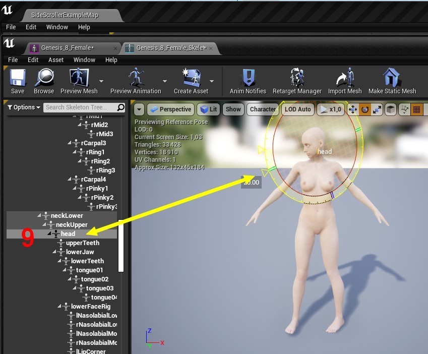Select the rRing2 bone

101,161
